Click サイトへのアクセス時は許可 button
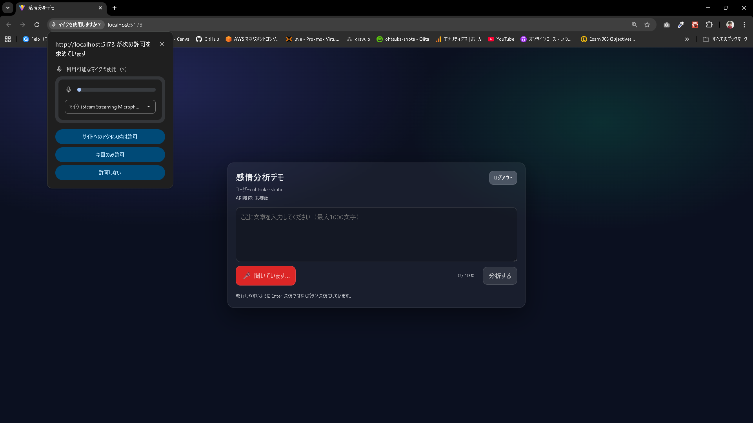 coord(110,137)
